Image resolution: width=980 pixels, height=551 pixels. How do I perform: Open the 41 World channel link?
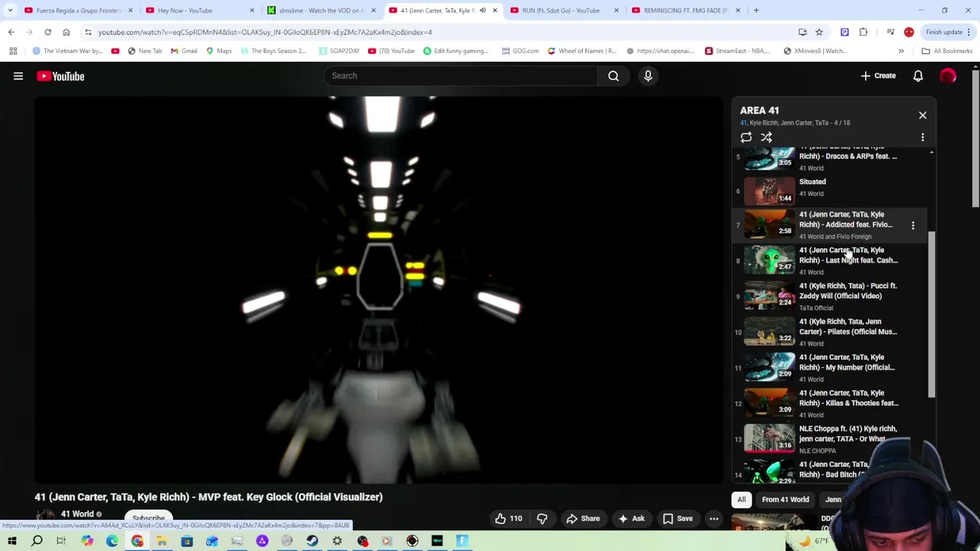point(77,514)
